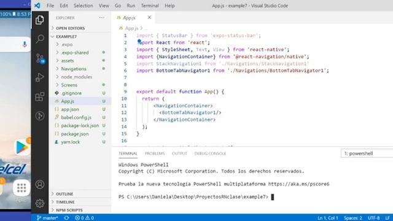The image size is (393, 221).
Task: Expand the OUTLINE section
Action: tap(80, 194)
